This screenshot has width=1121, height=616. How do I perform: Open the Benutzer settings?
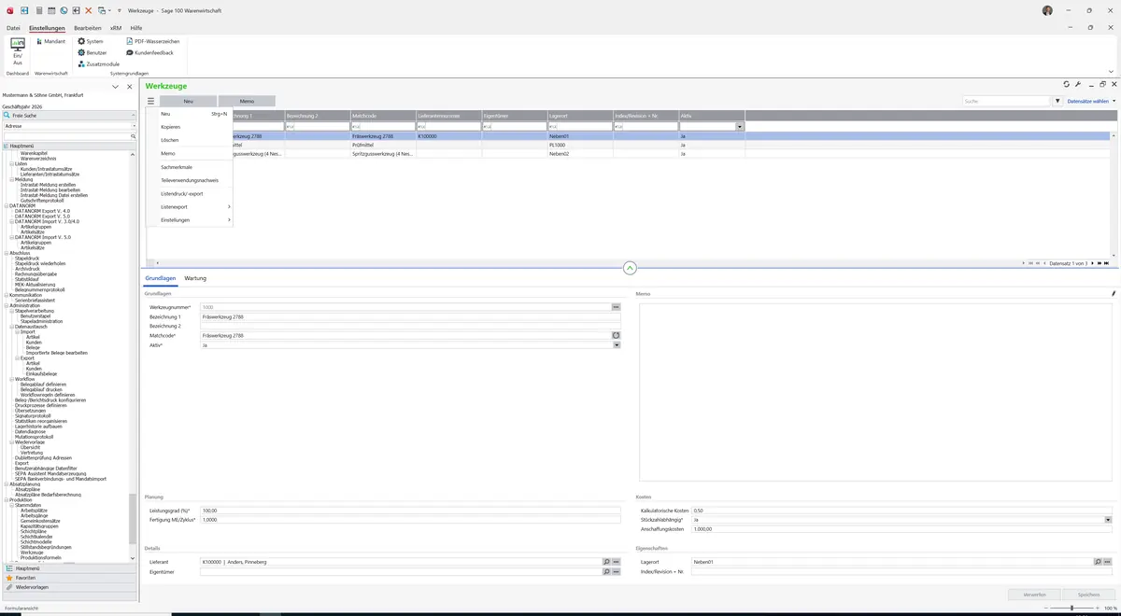(92, 53)
